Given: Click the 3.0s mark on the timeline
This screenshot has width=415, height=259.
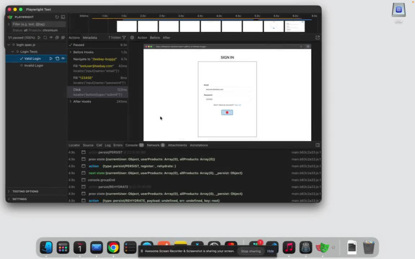Looking at the screenshot, I should tap(181, 16).
